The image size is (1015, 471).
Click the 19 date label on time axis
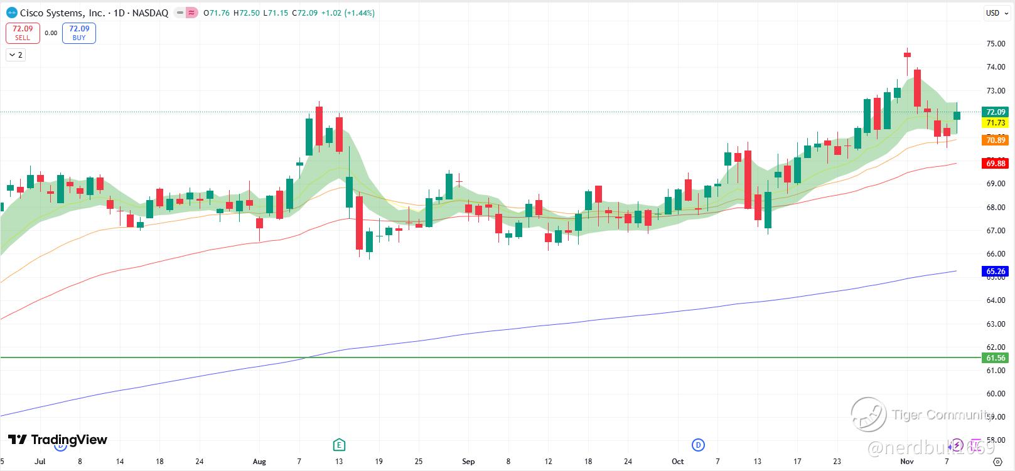(379, 462)
